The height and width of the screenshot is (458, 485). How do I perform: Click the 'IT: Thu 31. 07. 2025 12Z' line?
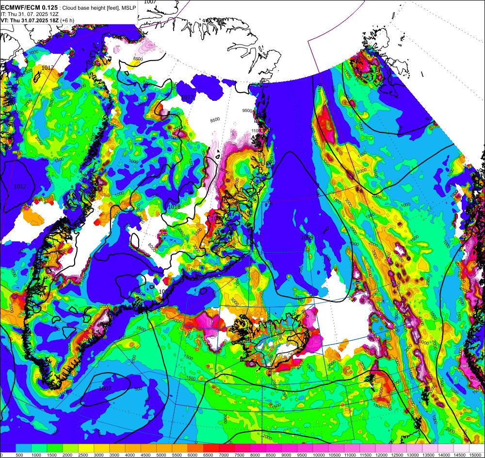(x=30, y=14)
